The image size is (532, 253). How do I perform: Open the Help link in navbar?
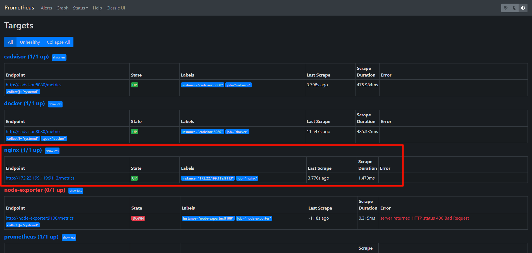pyautogui.click(x=97, y=8)
